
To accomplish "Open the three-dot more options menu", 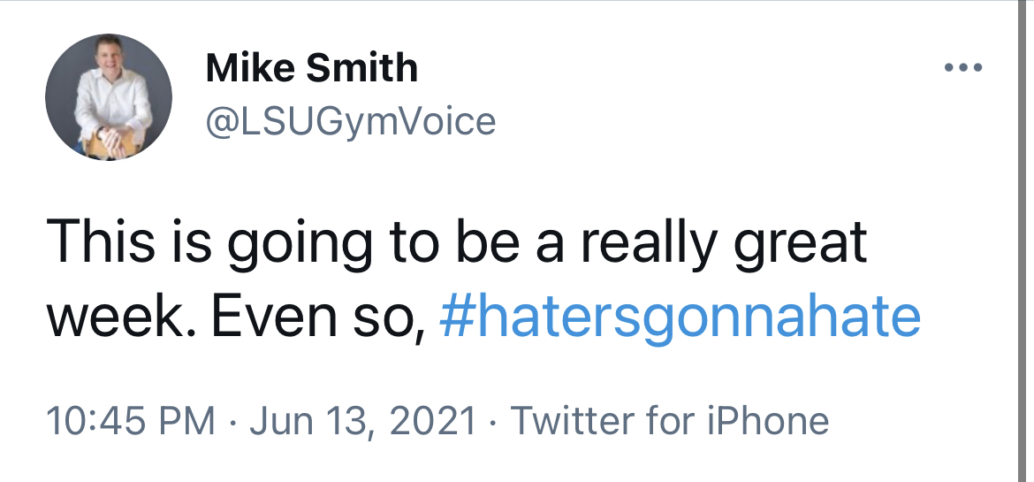I will (x=963, y=68).
